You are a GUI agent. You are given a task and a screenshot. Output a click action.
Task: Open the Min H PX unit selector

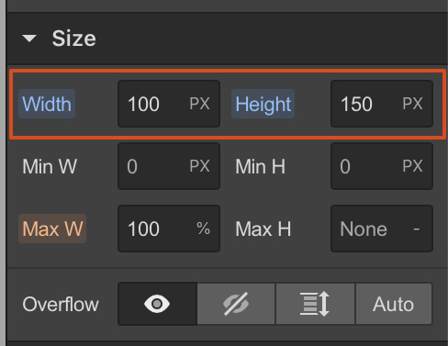412,166
